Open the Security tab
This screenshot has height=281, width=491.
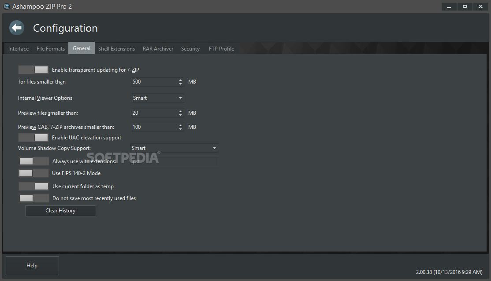click(190, 49)
